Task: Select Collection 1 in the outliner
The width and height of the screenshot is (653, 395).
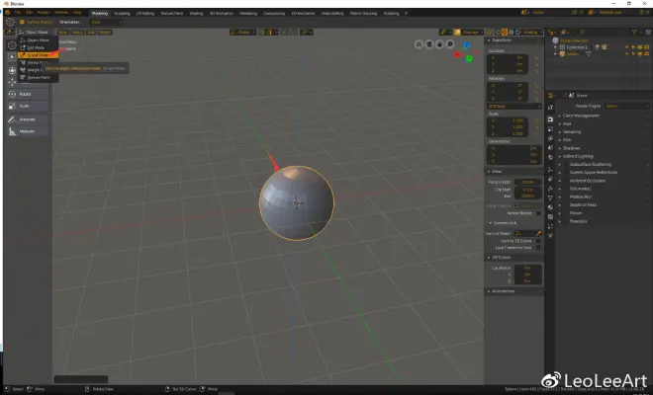Action: (x=577, y=47)
